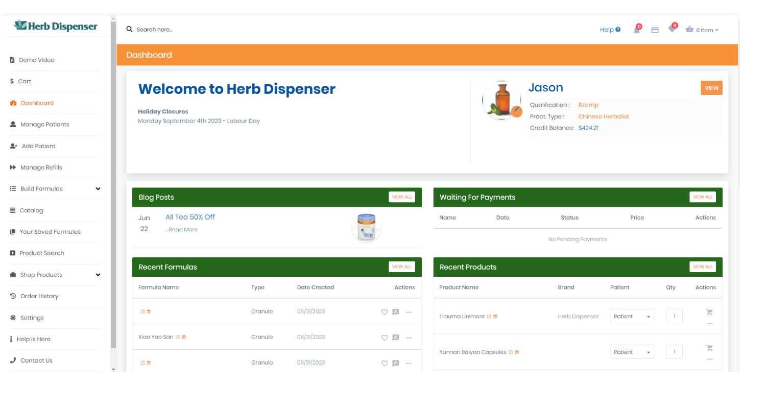Click the pencil edit icon on profile picture
The width and height of the screenshot is (766, 409).
(x=516, y=111)
